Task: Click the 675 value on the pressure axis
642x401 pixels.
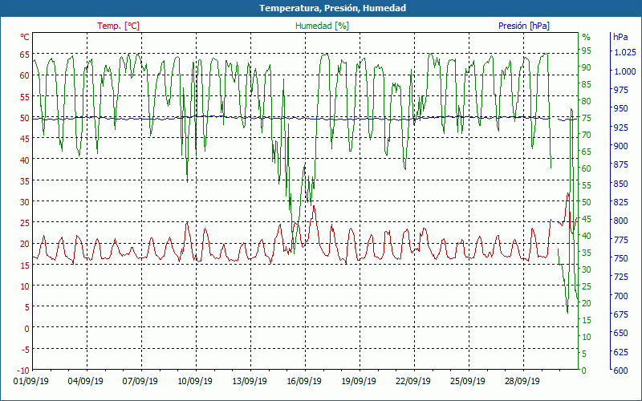Action: [x=621, y=314]
